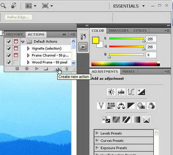The height and width of the screenshot is (155, 173).
Task: Expand the Curves Presets list
Action: (x=97, y=140)
